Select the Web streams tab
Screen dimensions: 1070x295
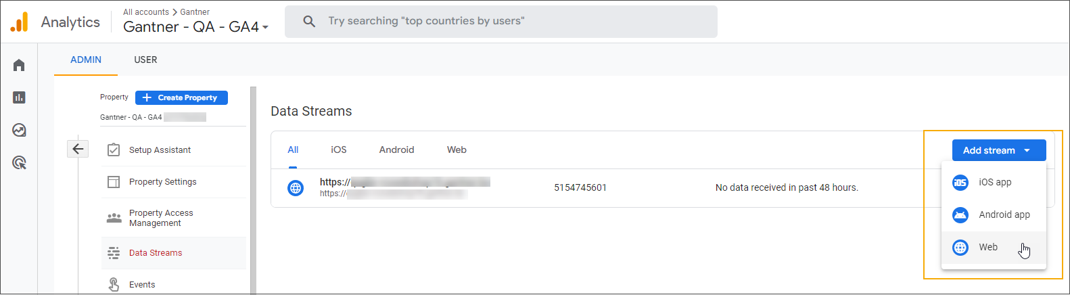(457, 150)
